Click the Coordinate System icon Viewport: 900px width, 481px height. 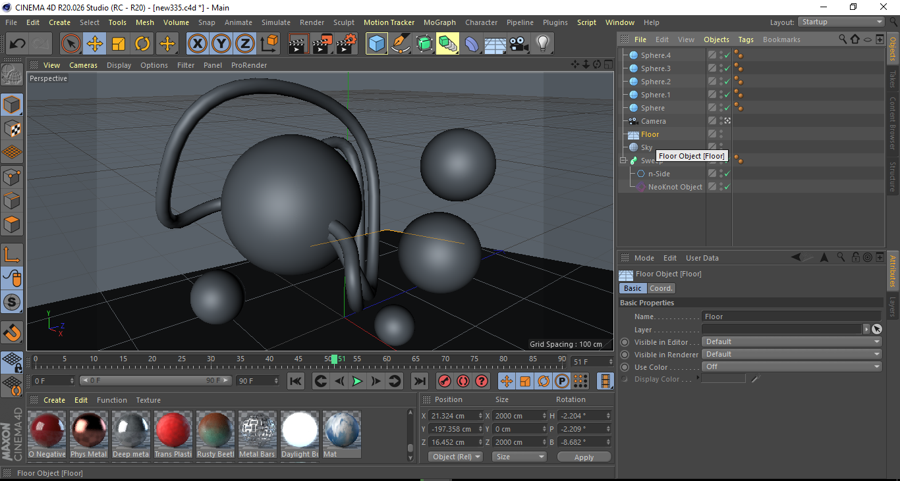tap(269, 44)
